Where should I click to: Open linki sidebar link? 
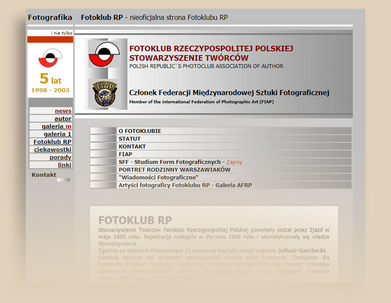(x=65, y=165)
